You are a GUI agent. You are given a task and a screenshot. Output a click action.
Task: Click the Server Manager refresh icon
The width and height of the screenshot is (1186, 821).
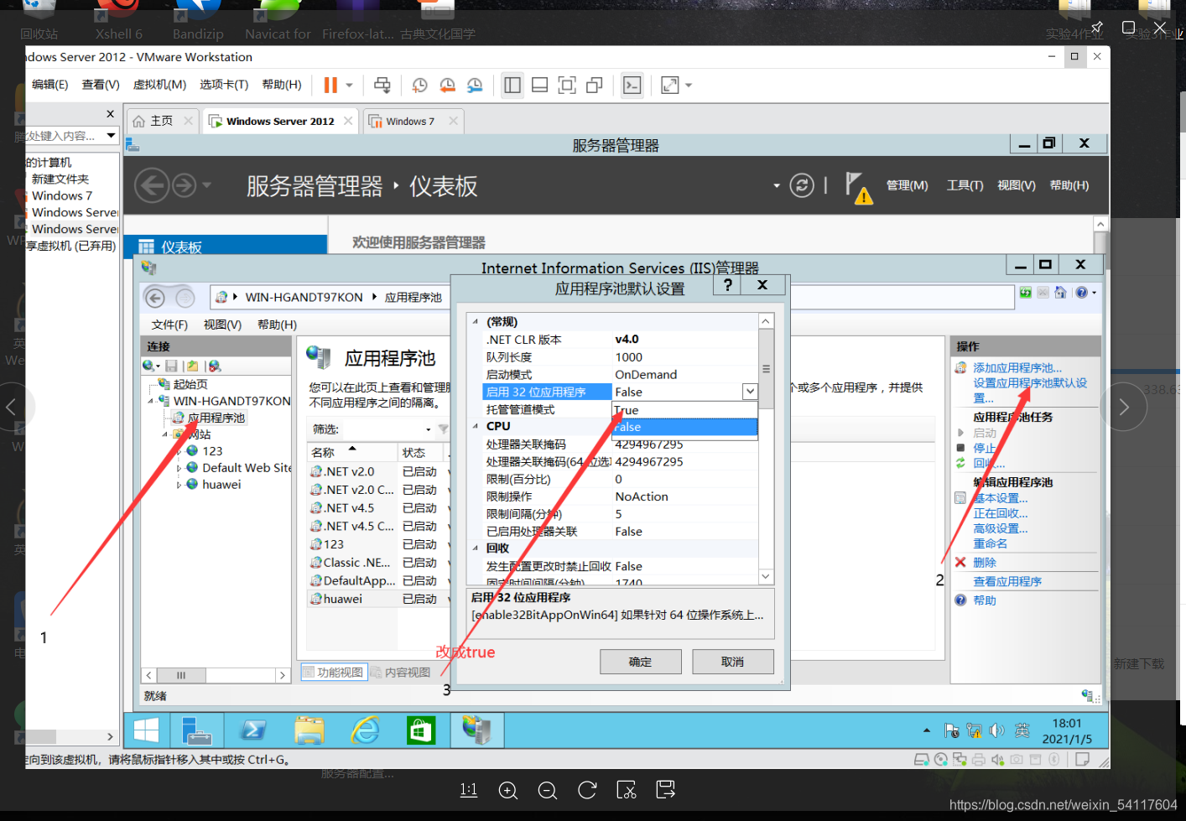pyautogui.click(x=802, y=185)
